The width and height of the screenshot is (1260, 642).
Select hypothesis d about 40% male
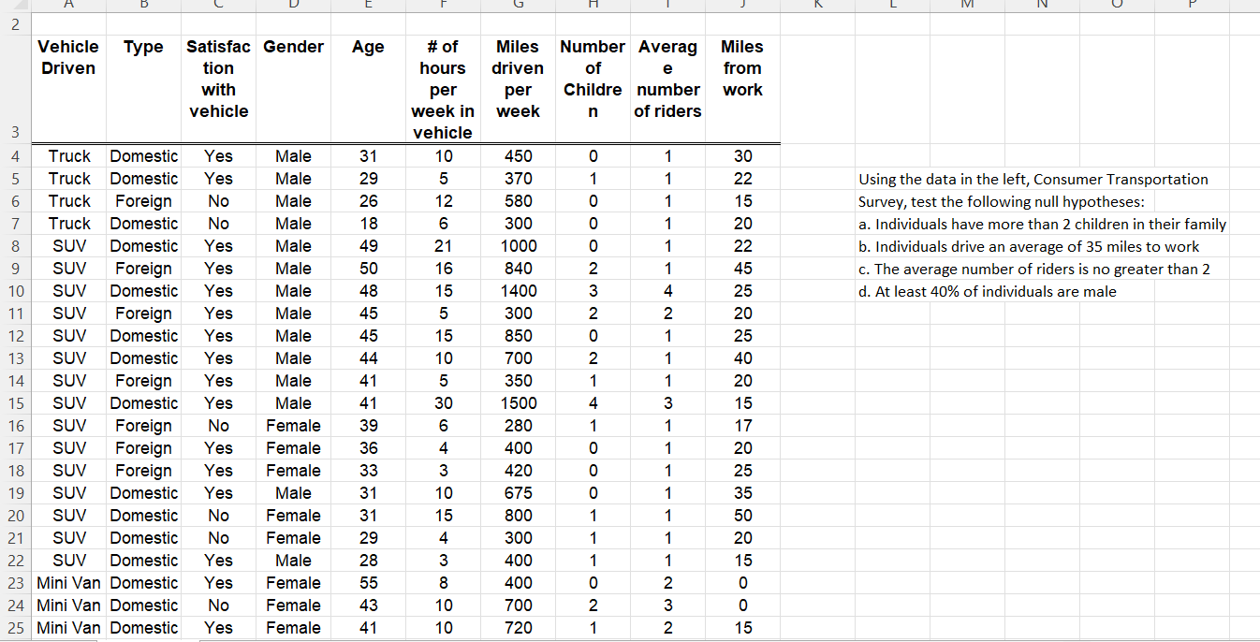pos(988,291)
